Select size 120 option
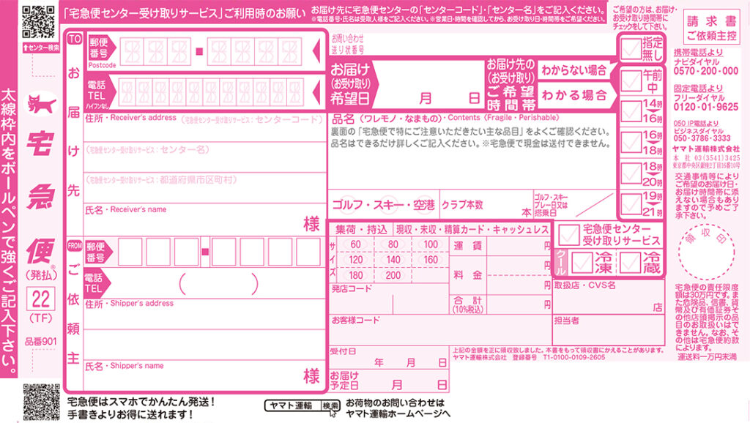Image resolution: width=750 pixels, height=423 pixels. coord(355,260)
